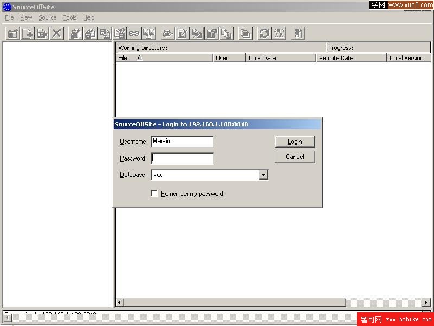Screen dimensions: 434x326
Task: Click the network connection toolbar icon
Action: pos(279,34)
